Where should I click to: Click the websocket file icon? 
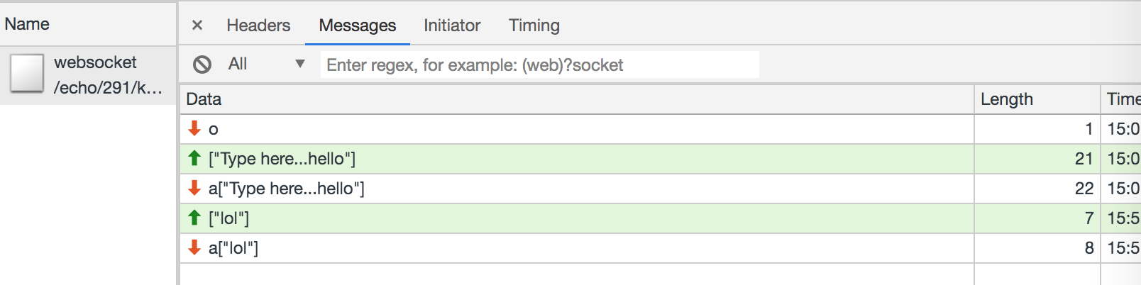coord(27,74)
